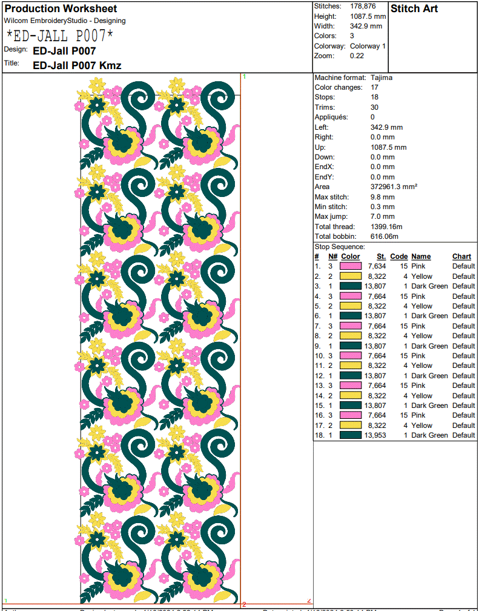Click the Chart column header
Screen dimensions: 479x611
pos(461,256)
